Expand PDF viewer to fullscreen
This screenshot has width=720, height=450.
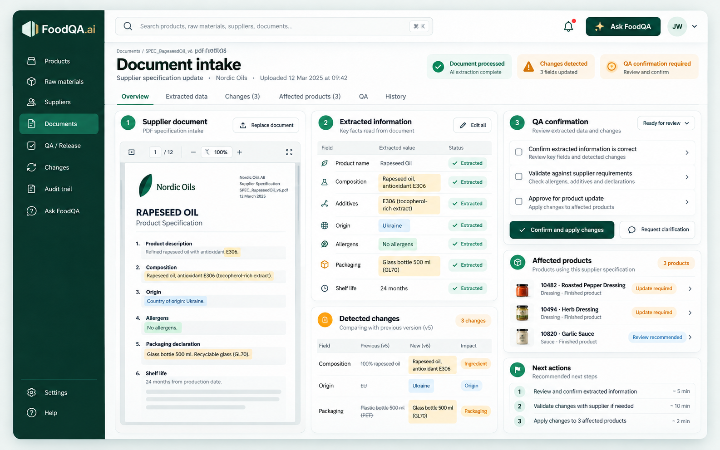(289, 152)
